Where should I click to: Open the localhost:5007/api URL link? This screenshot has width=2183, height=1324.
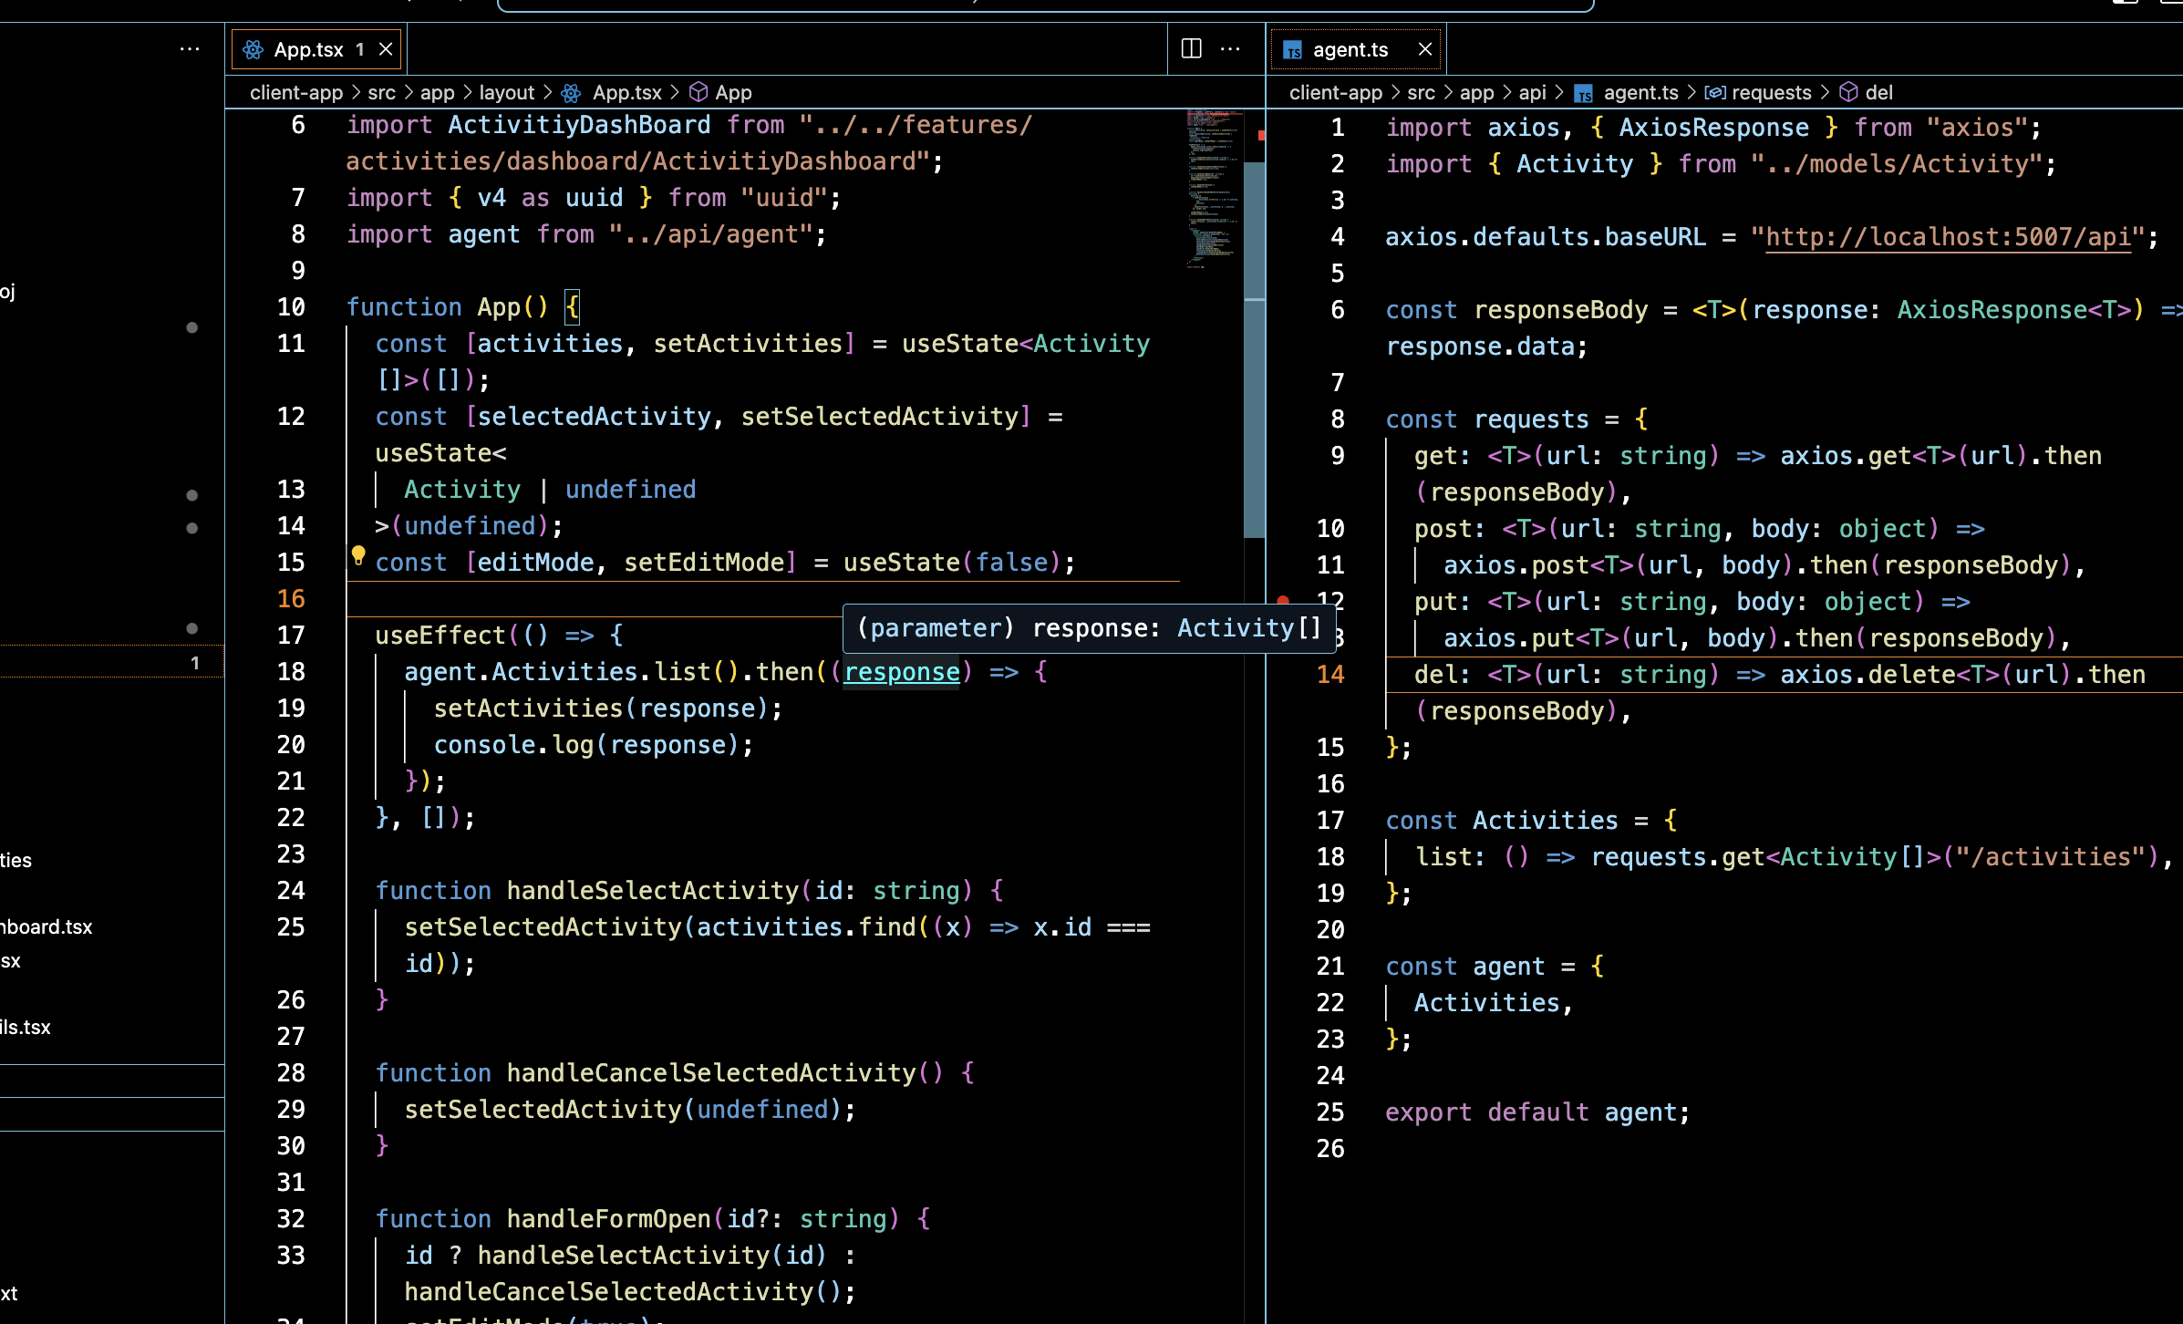pos(1948,237)
